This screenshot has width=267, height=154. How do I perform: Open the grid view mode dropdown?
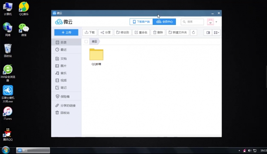point(216,32)
